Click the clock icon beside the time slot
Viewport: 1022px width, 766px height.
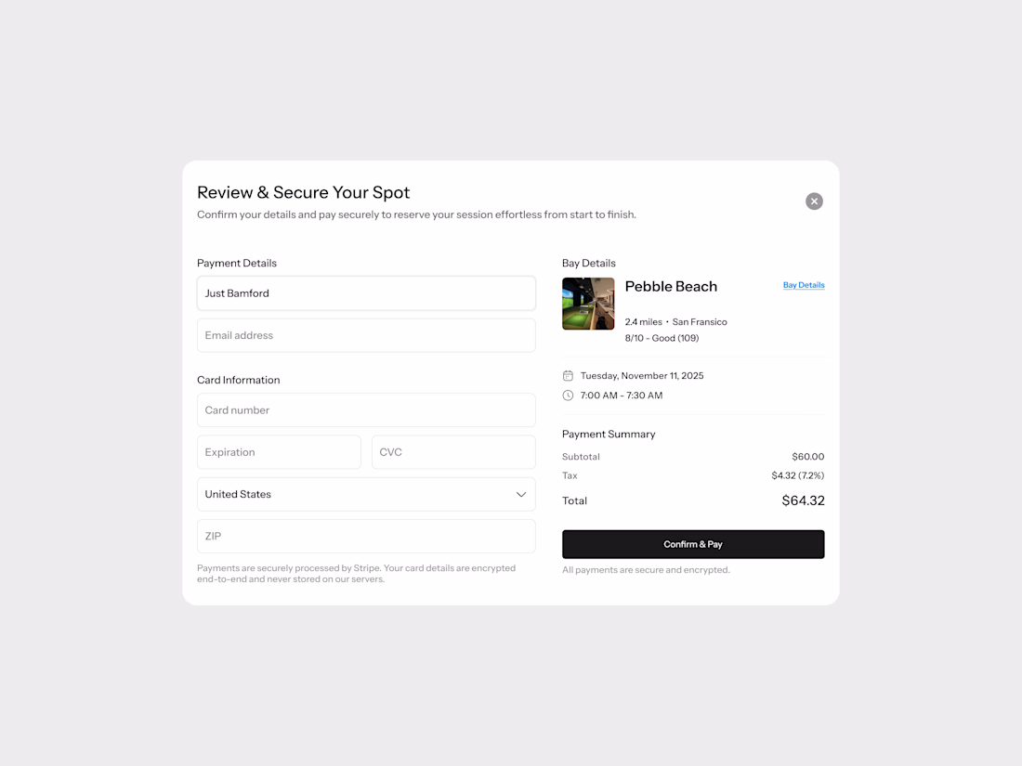(x=568, y=396)
